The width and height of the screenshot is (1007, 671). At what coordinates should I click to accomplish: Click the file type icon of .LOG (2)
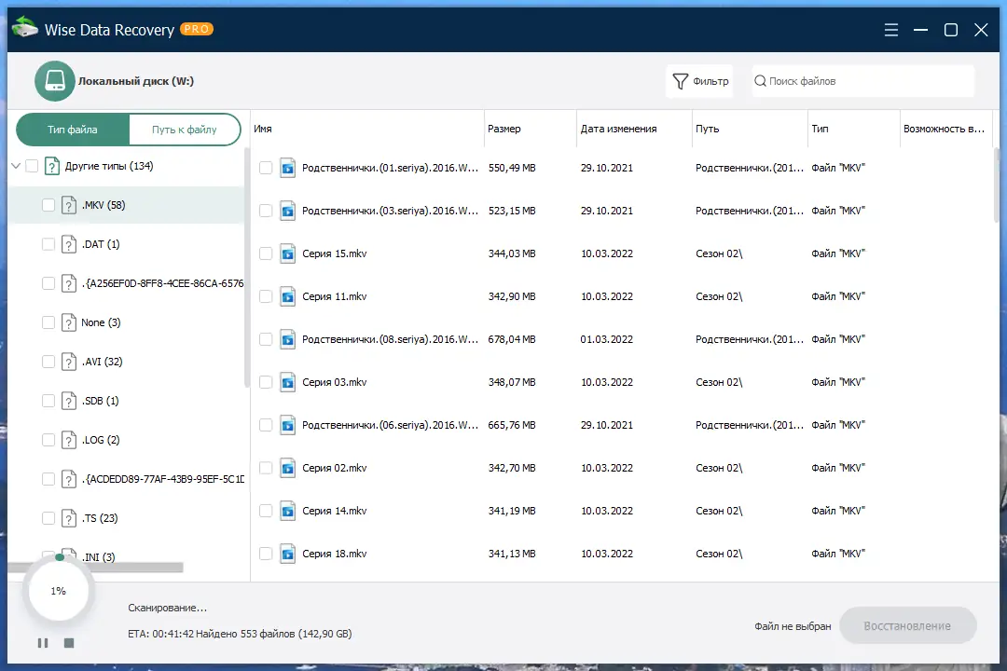(x=69, y=440)
